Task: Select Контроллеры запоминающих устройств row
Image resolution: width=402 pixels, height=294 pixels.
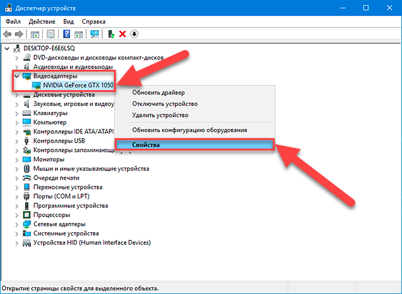Action: pos(74,150)
